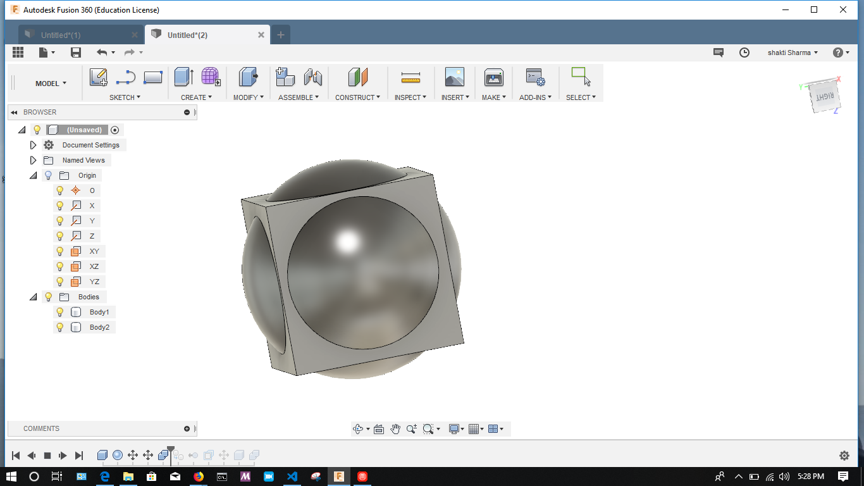Open the CONSTRUCT menu

[358, 97]
